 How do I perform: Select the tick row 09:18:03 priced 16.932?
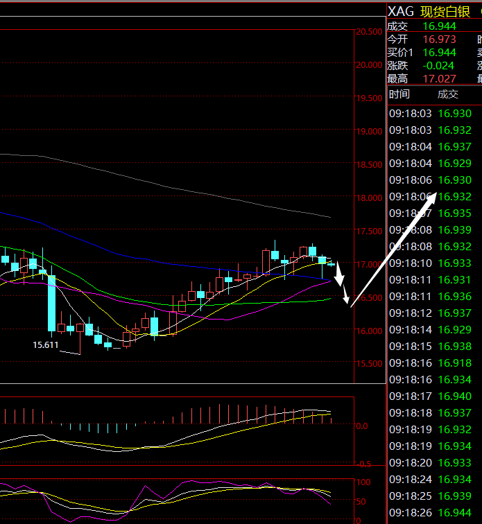(430, 130)
